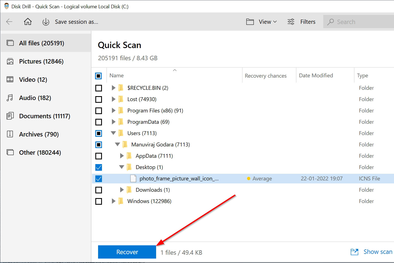
Task: Select Pictures (12846) category
Action: coord(46,61)
